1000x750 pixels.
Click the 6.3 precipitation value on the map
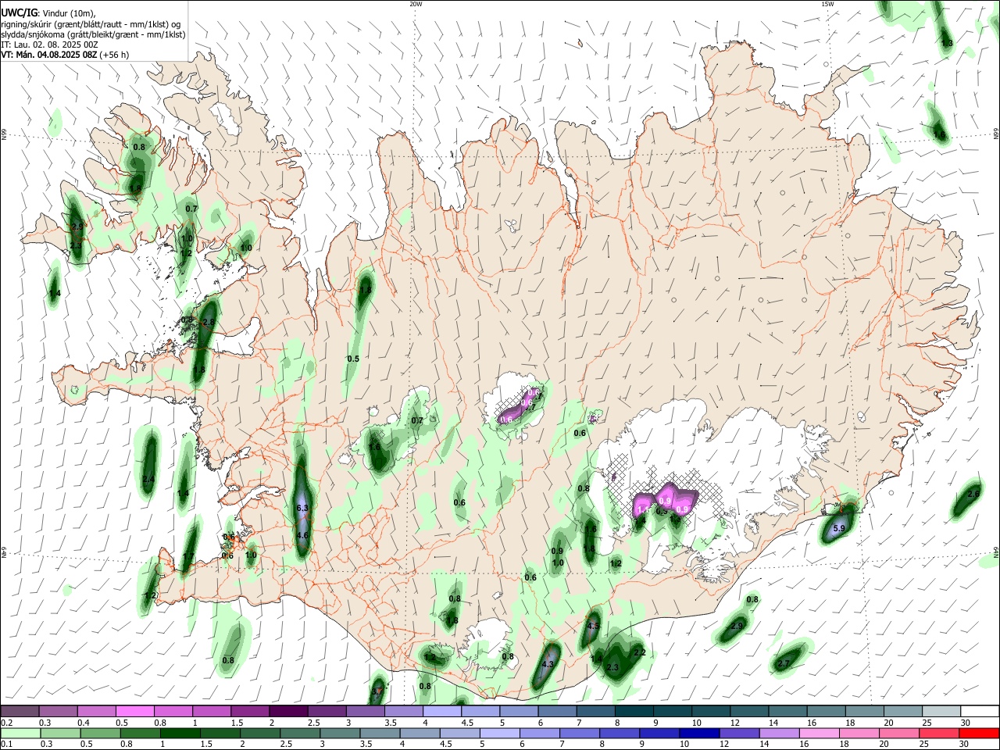(x=303, y=508)
